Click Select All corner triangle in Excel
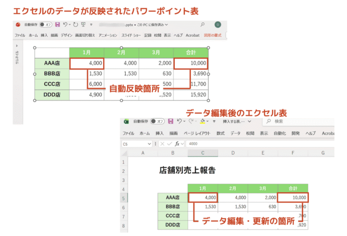The height and width of the screenshot is (236, 347). [124, 153]
